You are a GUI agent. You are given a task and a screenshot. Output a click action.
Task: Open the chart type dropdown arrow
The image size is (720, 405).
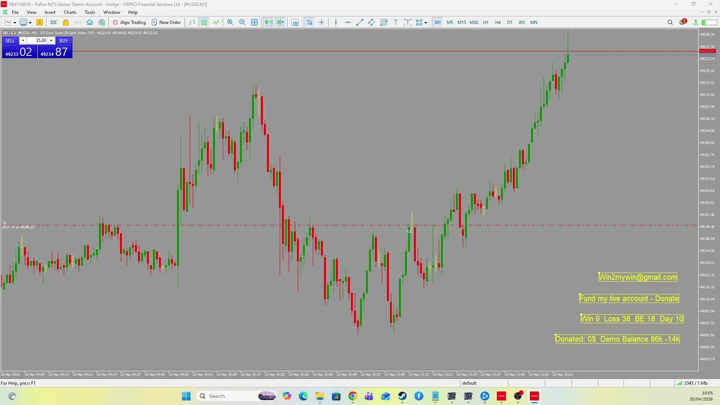coord(15,22)
